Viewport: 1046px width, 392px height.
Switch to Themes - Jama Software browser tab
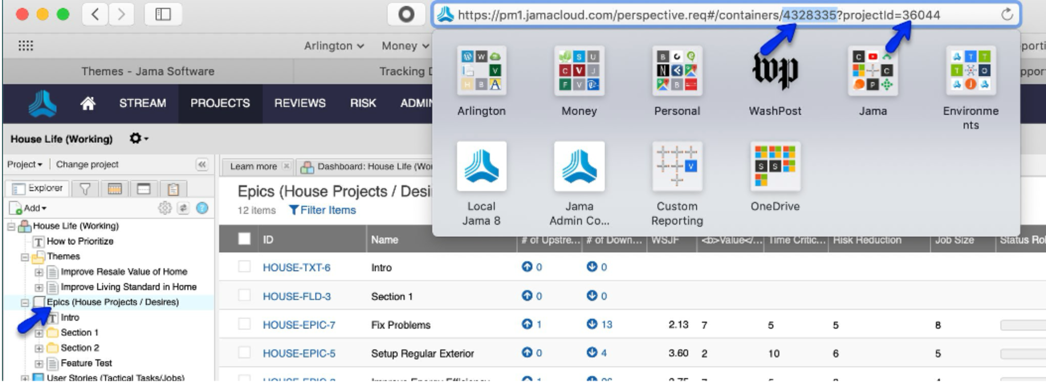pyautogui.click(x=148, y=71)
